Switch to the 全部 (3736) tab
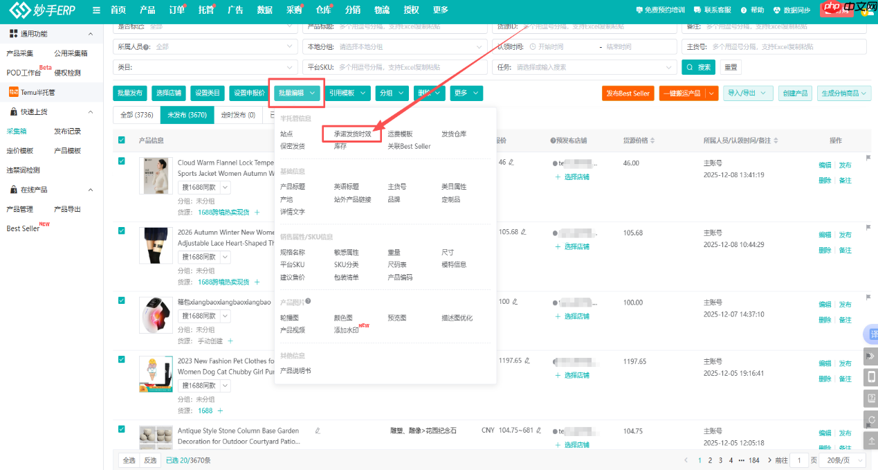 point(136,115)
